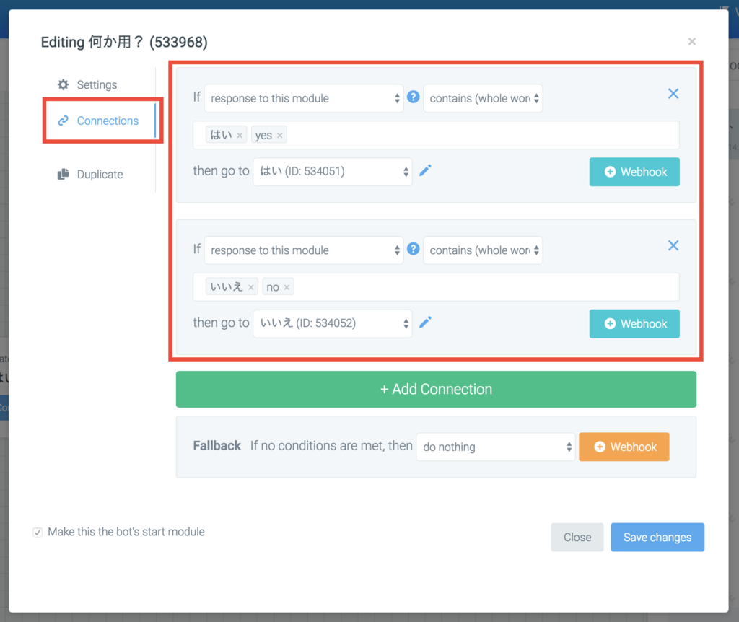Click the dialog title 'Editing 何か用？ (533968)'
Screen dimensions: 739x622
click(x=124, y=42)
